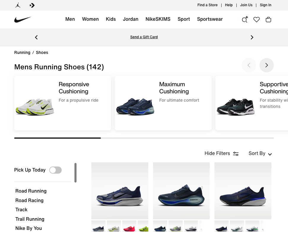Go to Shoes breadcrumb
This screenshot has width=288, height=232.
[42, 52]
